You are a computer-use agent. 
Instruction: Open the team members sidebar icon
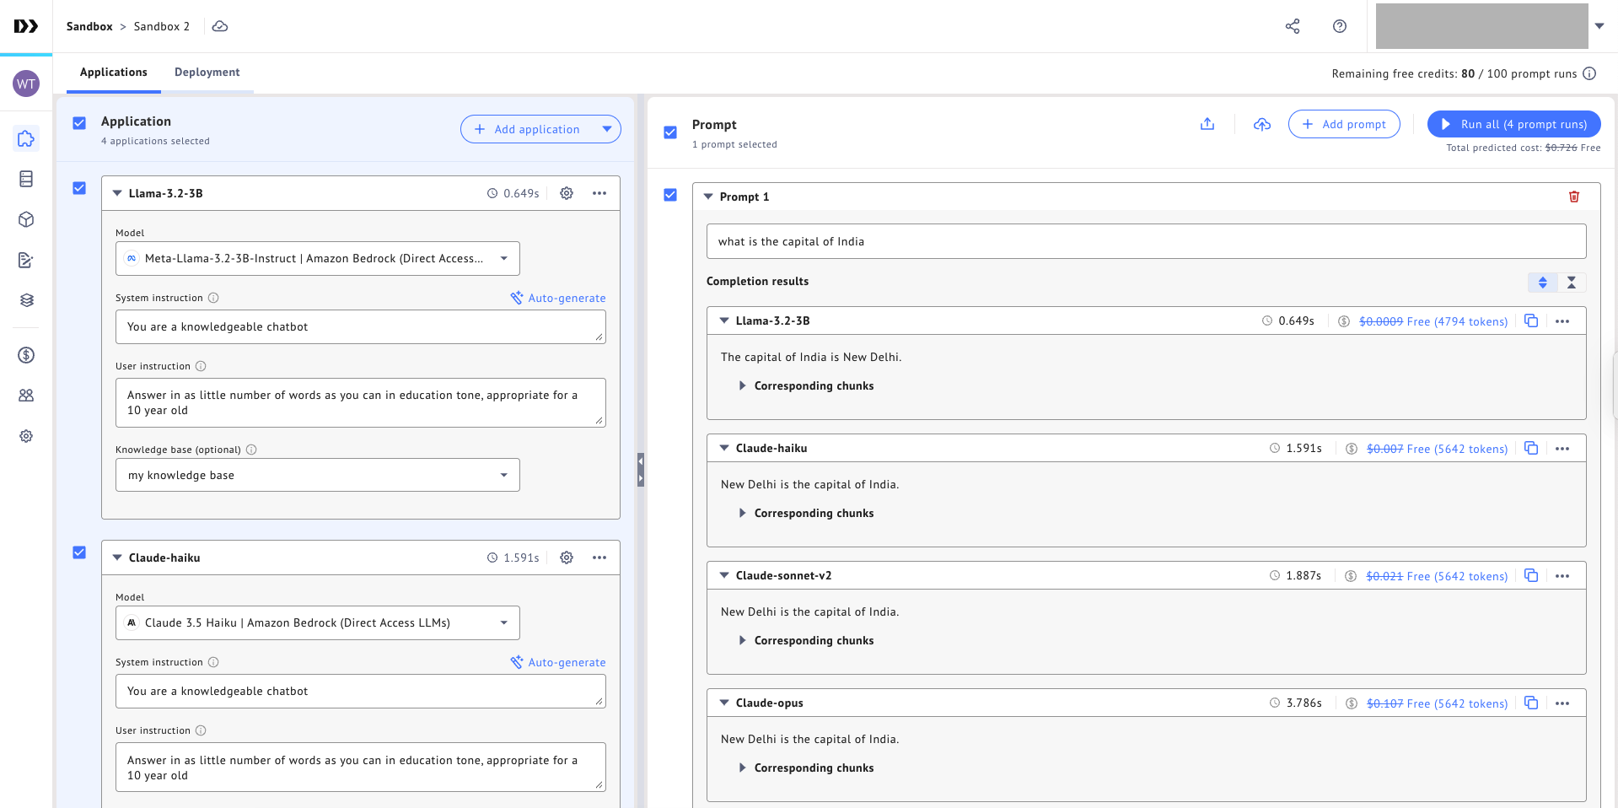26,395
